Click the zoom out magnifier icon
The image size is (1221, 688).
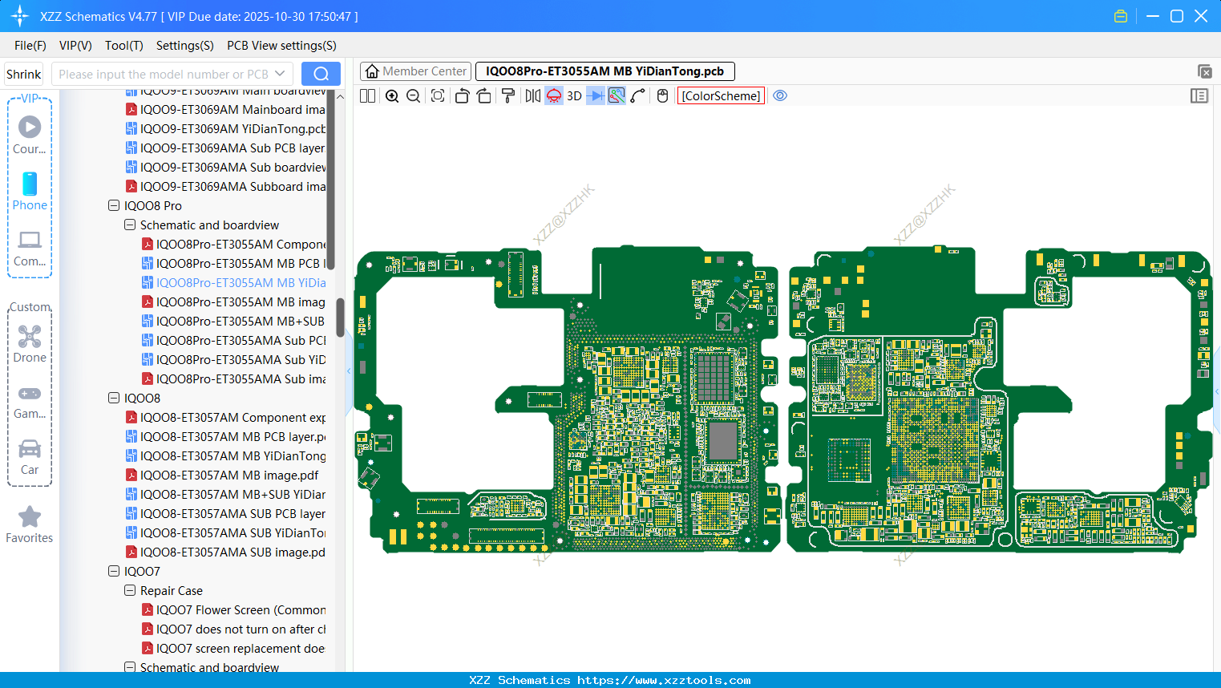click(414, 96)
